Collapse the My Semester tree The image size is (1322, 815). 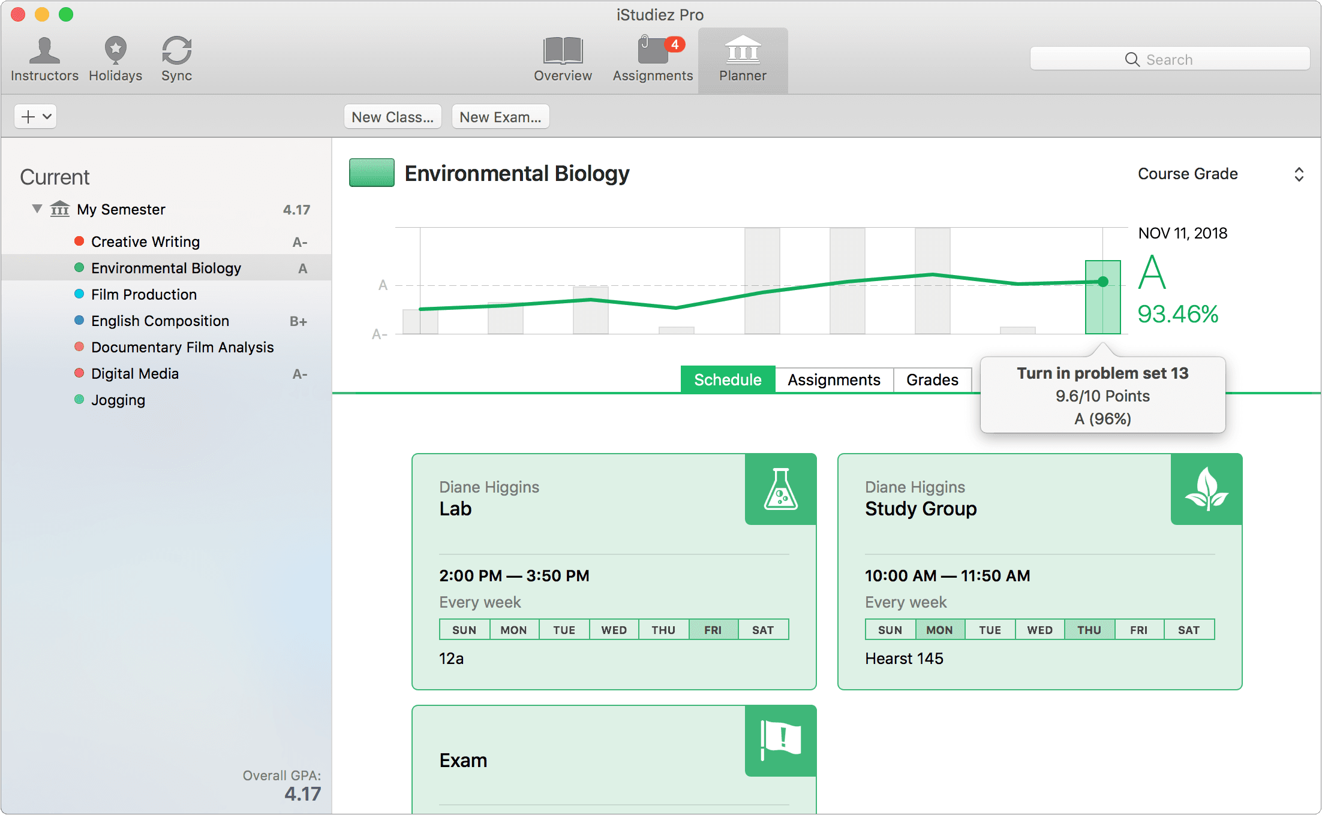point(37,209)
